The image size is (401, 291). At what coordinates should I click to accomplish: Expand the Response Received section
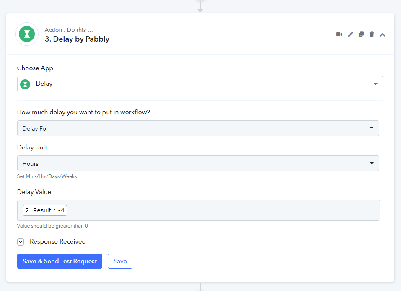click(21, 242)
